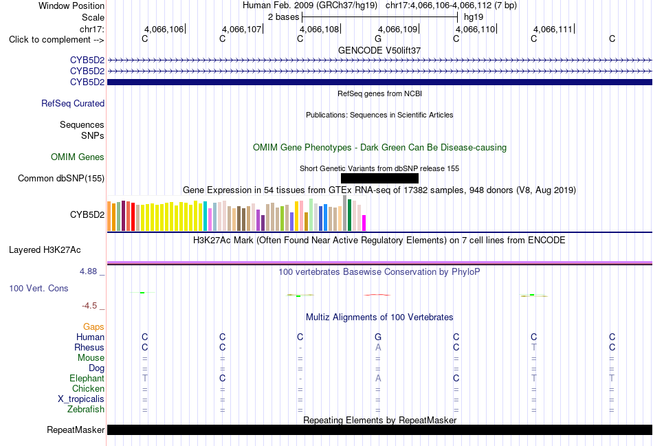Click the Scale label
This screenshot has width=653, height=446.
[x=93, y=17]
